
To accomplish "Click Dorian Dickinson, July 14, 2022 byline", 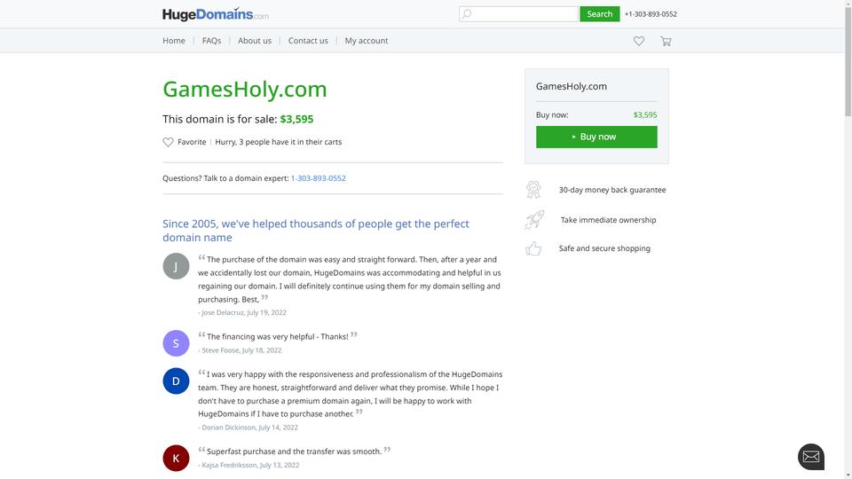I will [x=248, y=428].
